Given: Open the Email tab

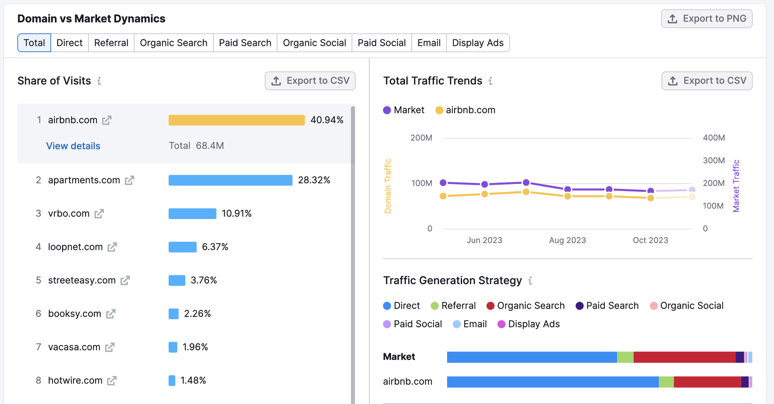Looking at the screenshot, I should (x=429, y=43).
